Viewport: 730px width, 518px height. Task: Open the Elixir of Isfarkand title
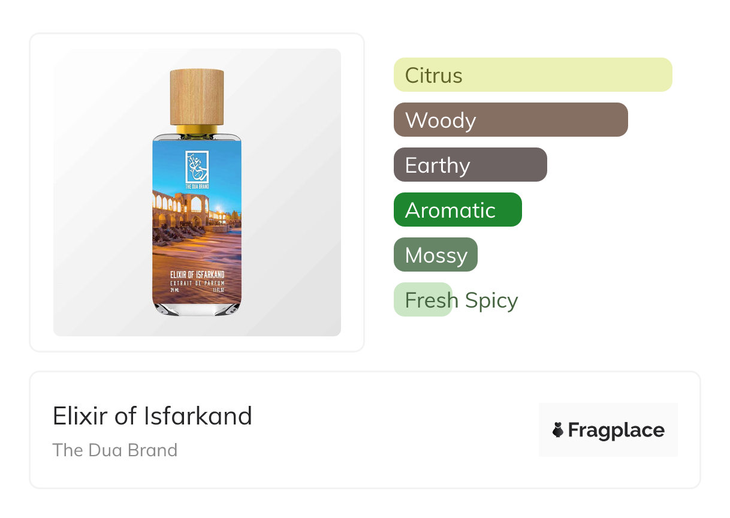click(152, 415)
